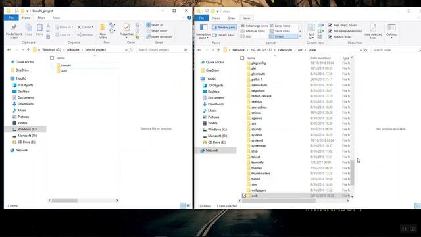Viewport: 421px width, 237px height.
Task: Go up one level in kimchi_project window
Action: click(28, 50)
